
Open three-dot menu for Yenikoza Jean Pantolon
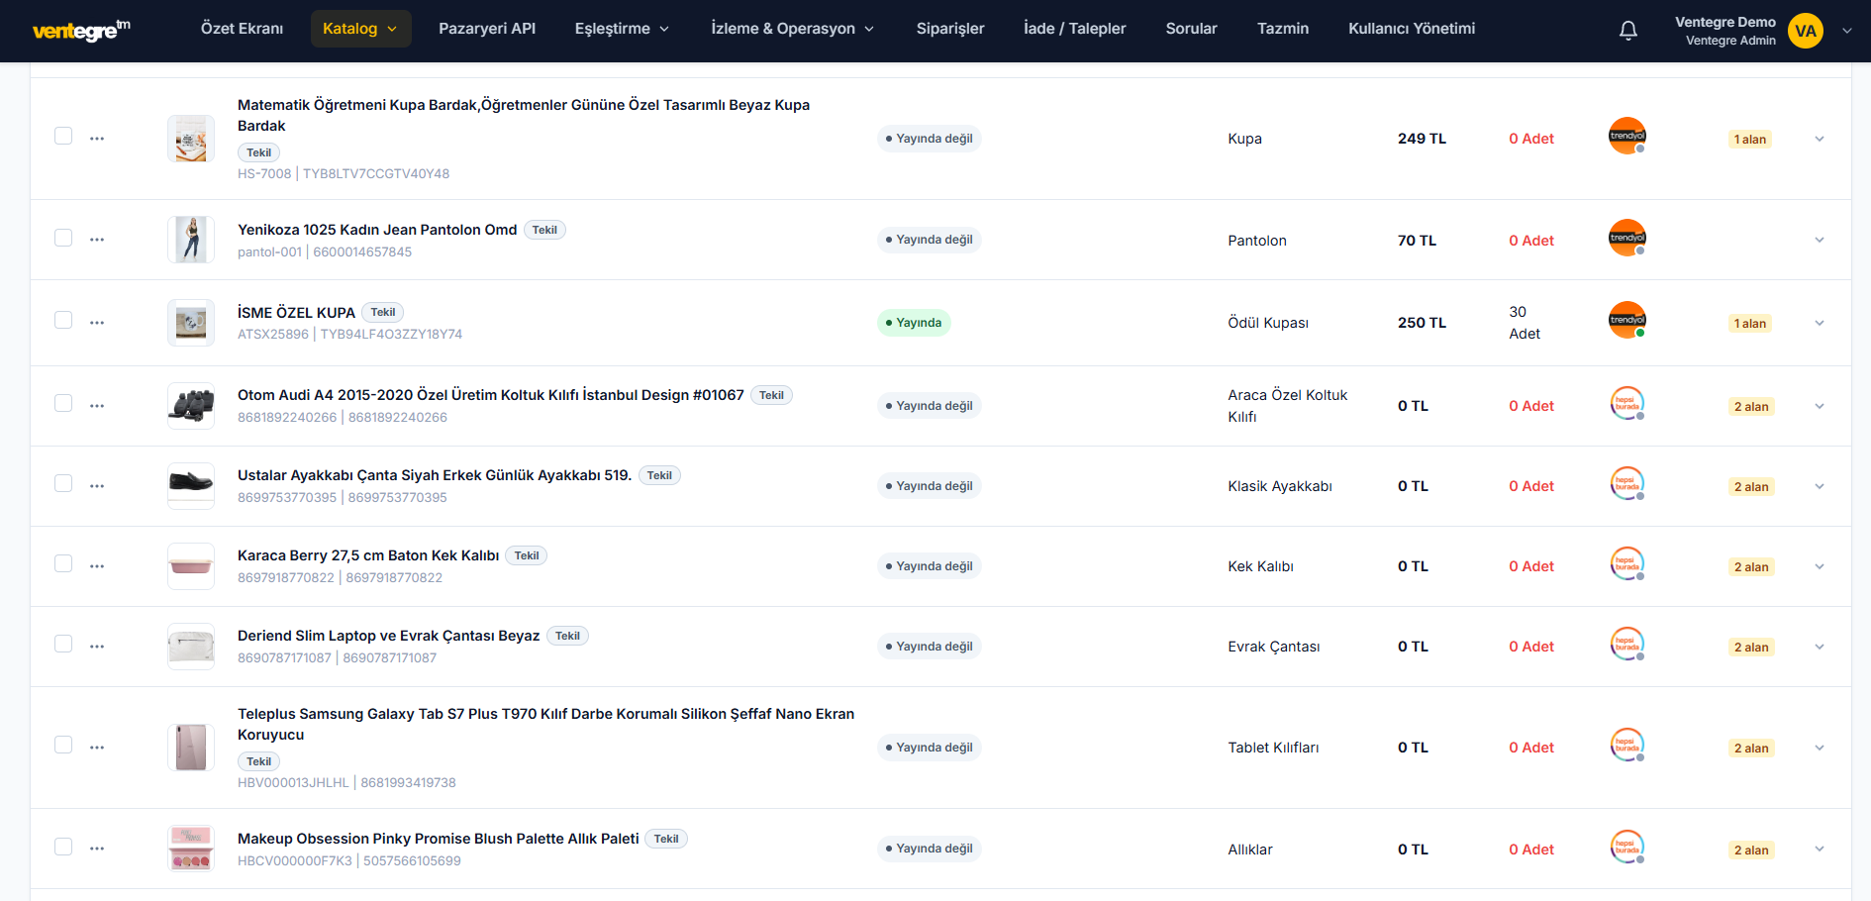[x=97, y=240]
